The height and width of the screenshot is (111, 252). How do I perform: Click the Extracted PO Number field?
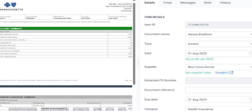click(219, 80)
